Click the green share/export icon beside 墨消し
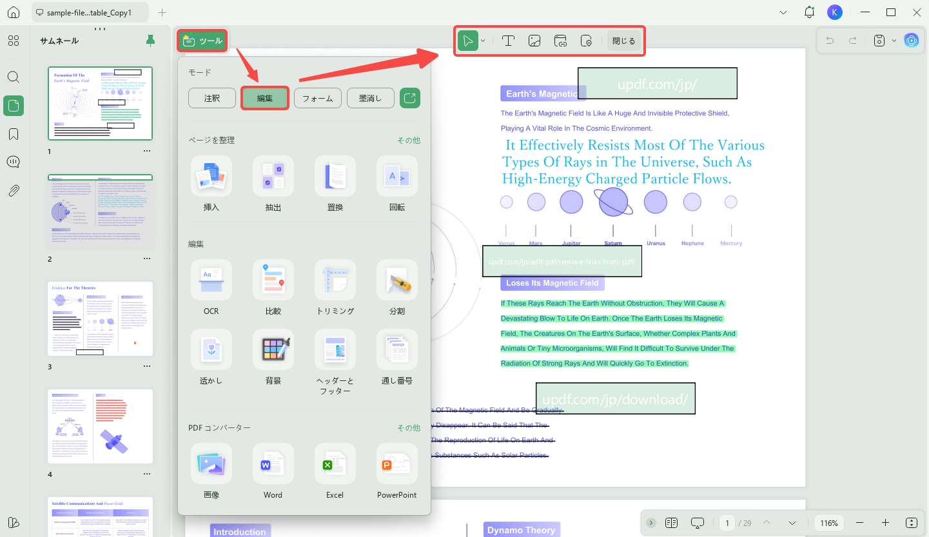The height and width of the screenshot is (537, 929). coord(410,98)
